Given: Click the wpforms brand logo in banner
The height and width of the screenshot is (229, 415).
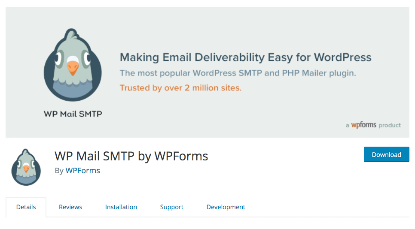Looking at the screenshot, I should click(363, 125).
